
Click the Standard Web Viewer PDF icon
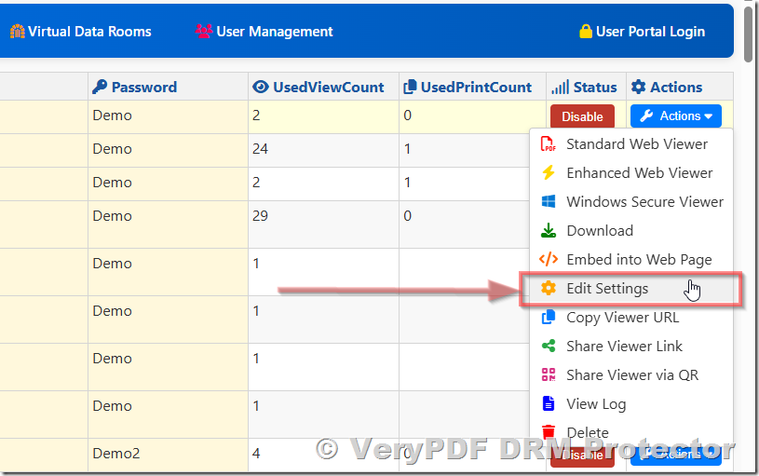[x=549, y=144]
